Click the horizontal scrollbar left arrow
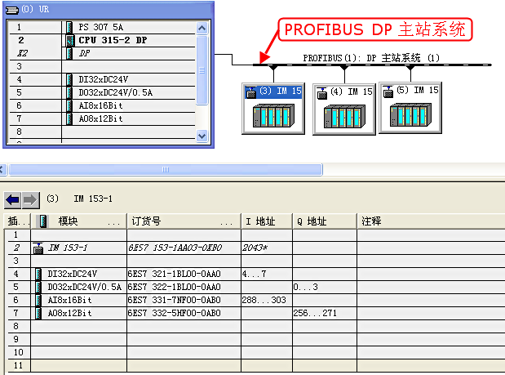Viewport: 505px width, 375px height. click(x=2, y=170)
